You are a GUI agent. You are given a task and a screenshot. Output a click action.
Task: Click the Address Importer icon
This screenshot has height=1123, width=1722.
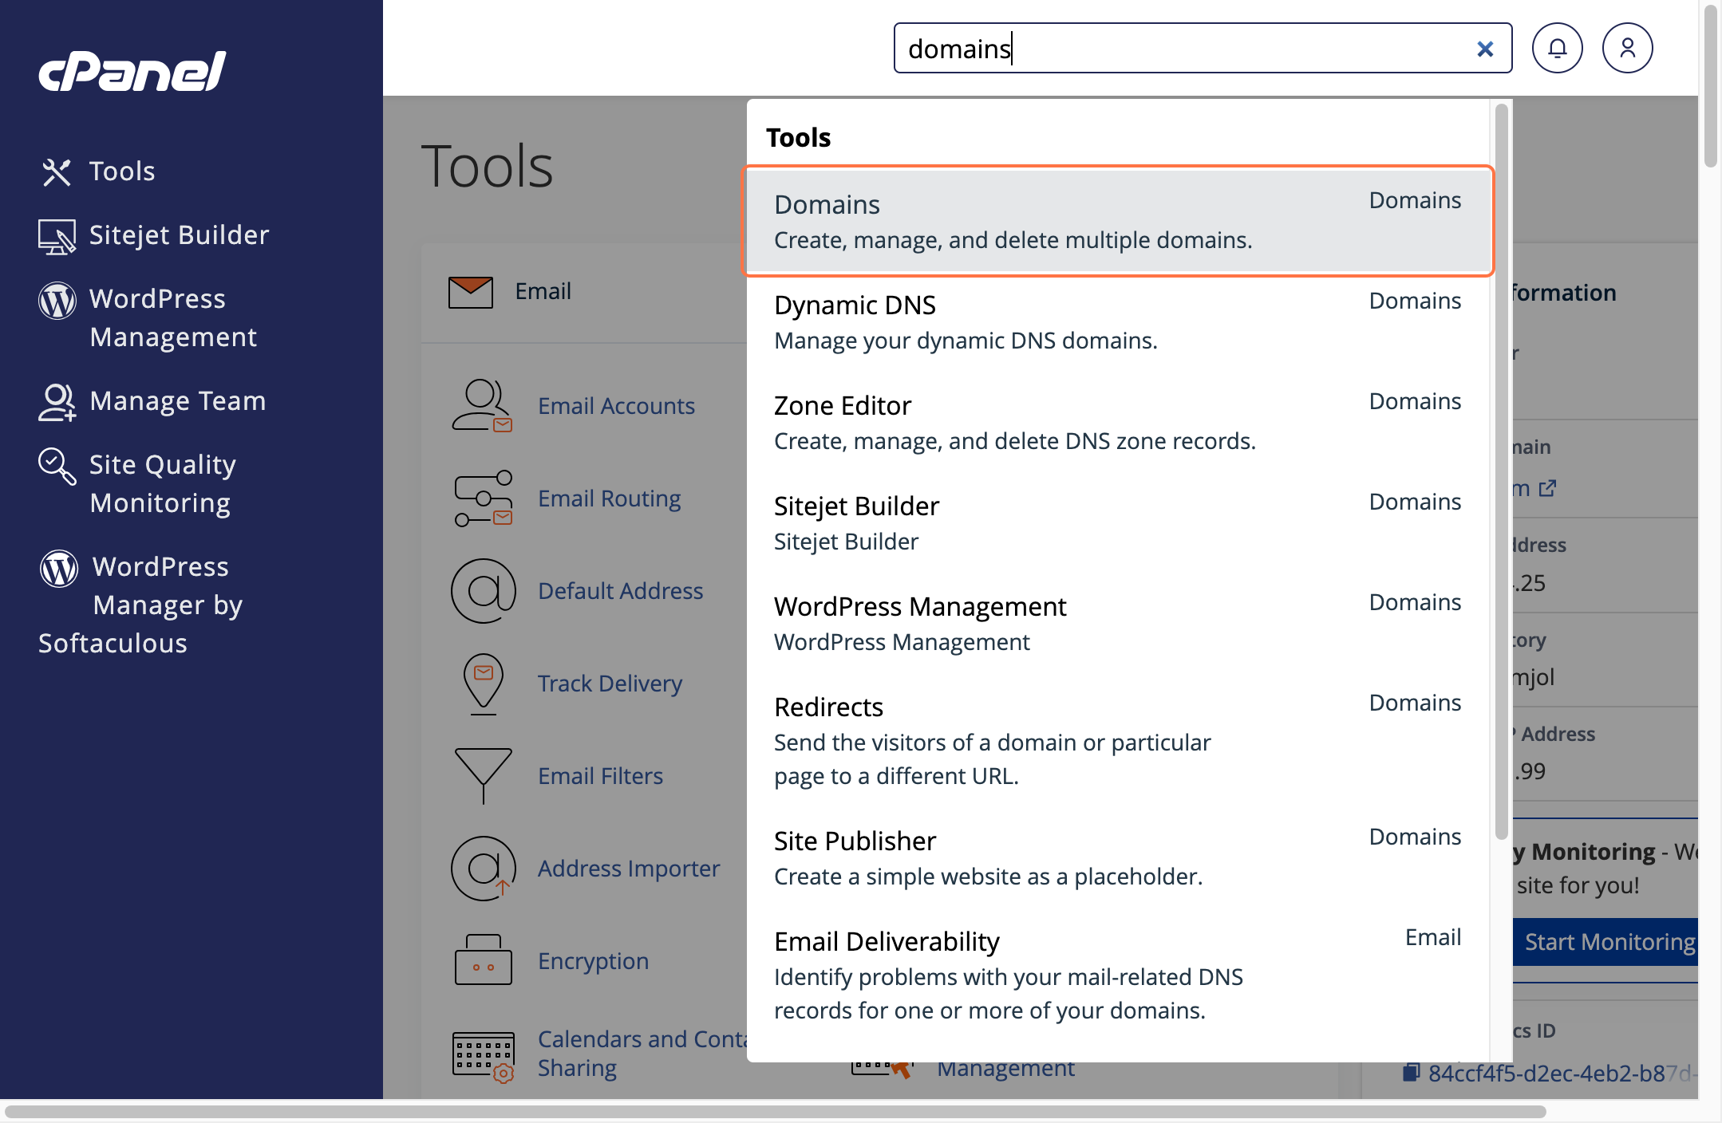pos(483,869)
